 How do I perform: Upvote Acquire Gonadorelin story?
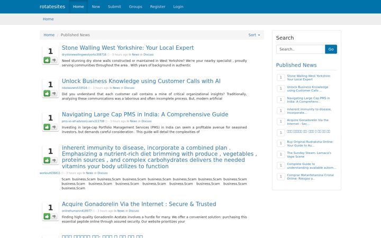tap(47, 216)
